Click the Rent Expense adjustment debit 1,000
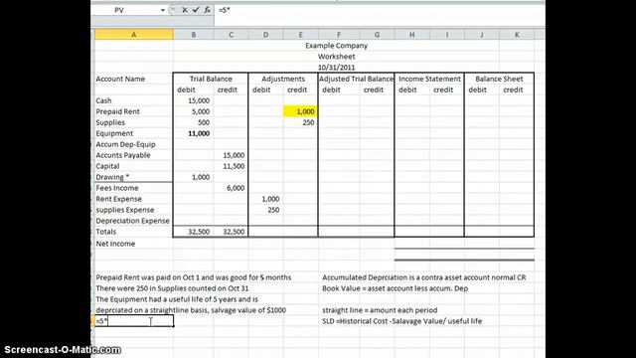This screenshot has height=358, width=636. [x=270, y=199]
